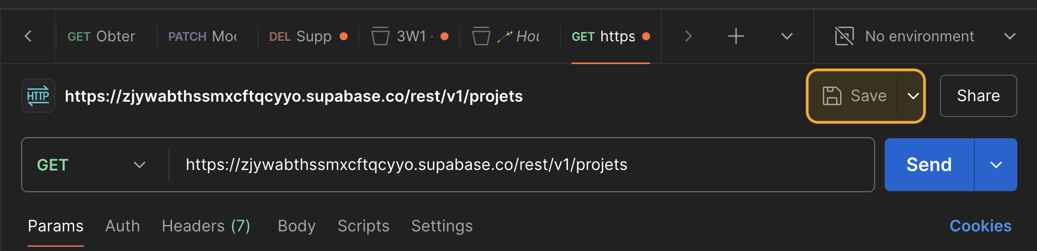Show more tabs with the right chevron
This screenshot has width=1037, height=251.
(x=688, y=36)
